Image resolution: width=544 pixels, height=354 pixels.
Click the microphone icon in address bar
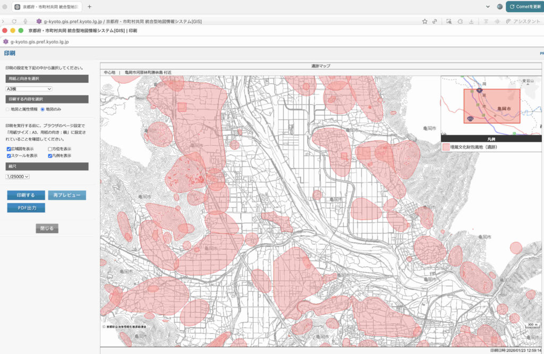25,21
